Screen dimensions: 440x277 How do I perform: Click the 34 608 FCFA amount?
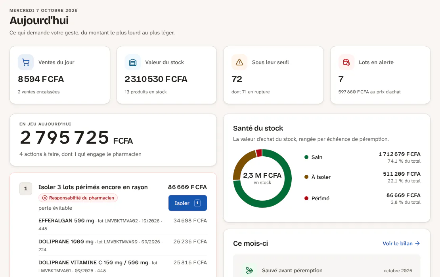coord(190,221)
